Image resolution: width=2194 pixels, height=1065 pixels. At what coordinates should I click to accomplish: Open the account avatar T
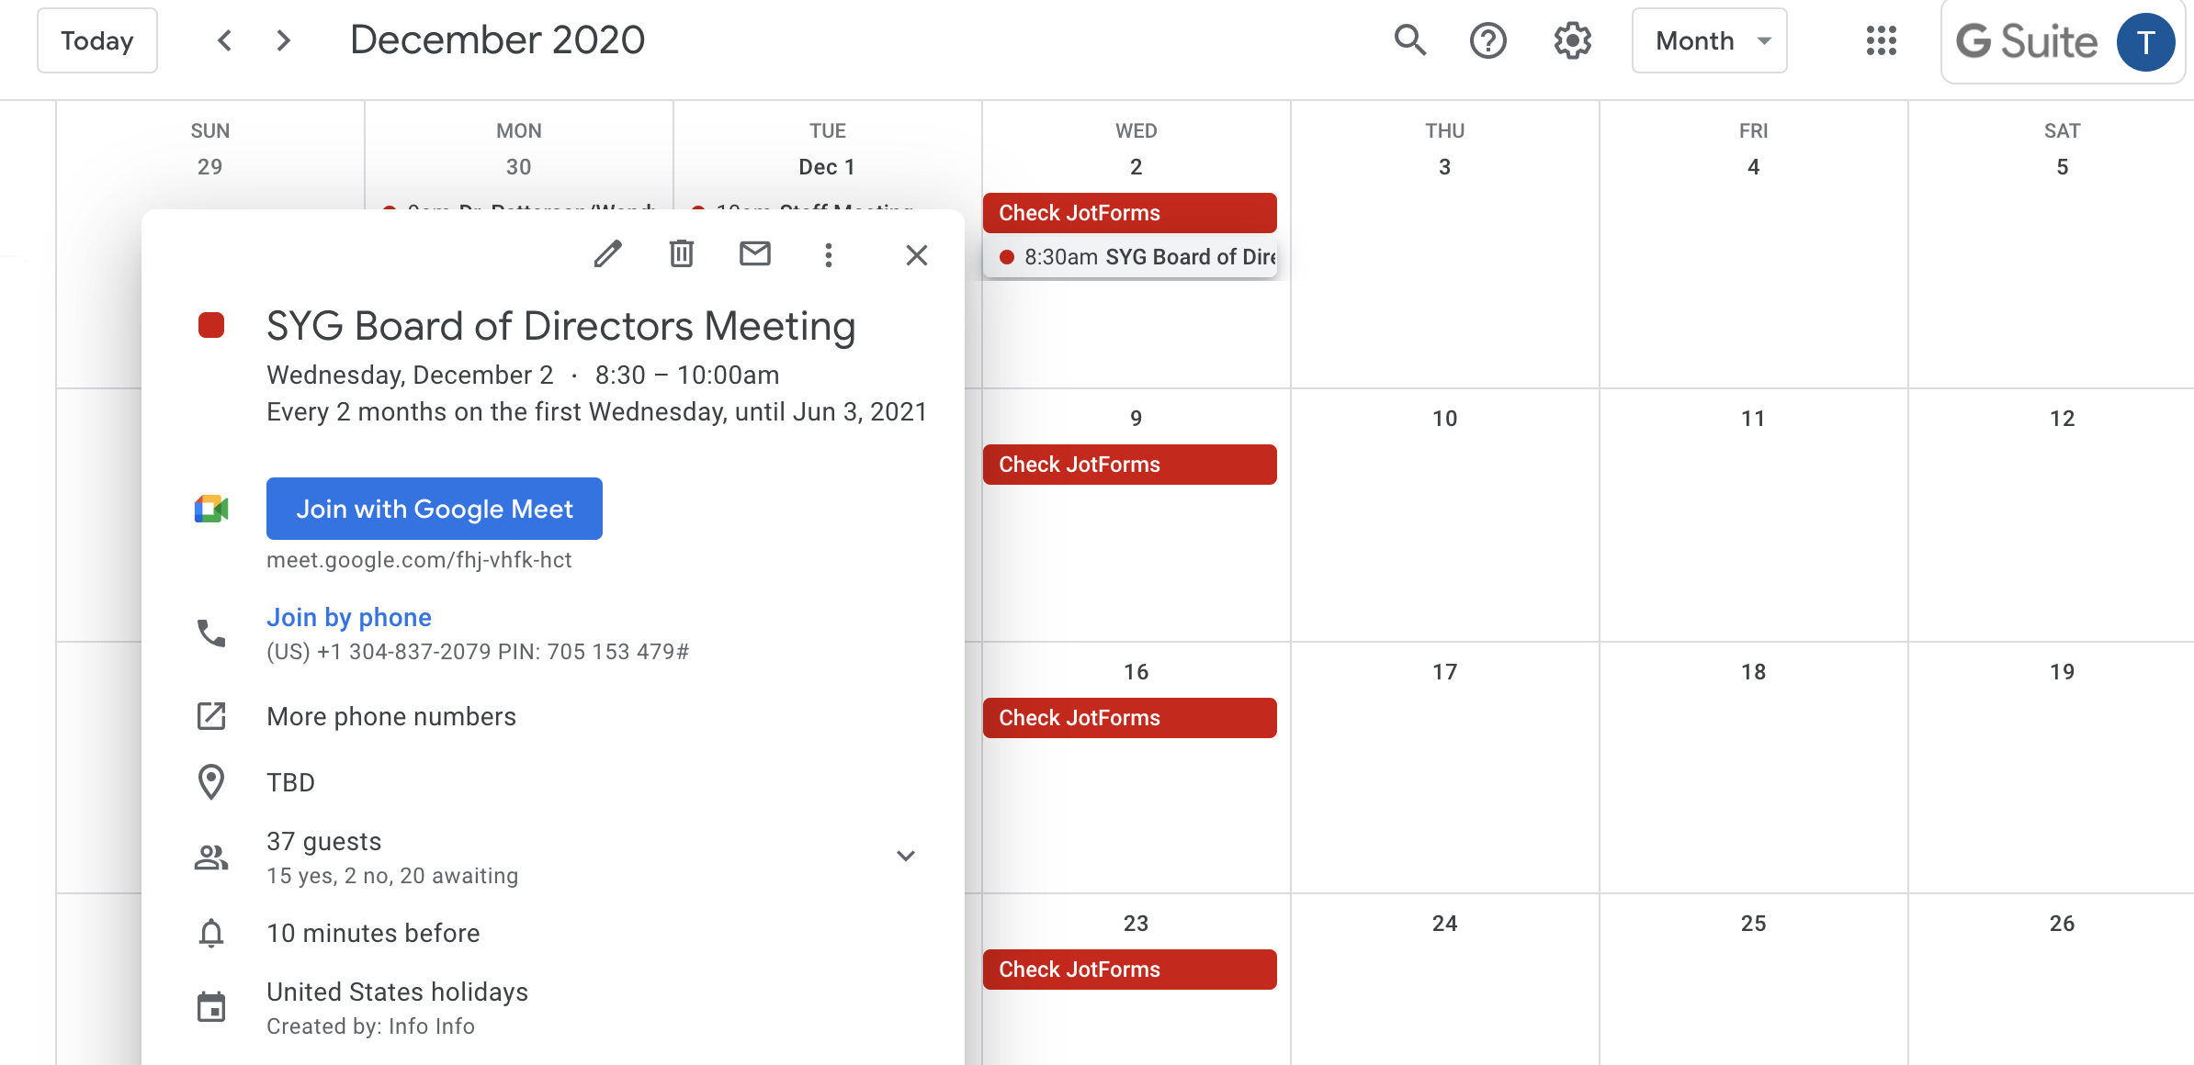(2144, 42)
